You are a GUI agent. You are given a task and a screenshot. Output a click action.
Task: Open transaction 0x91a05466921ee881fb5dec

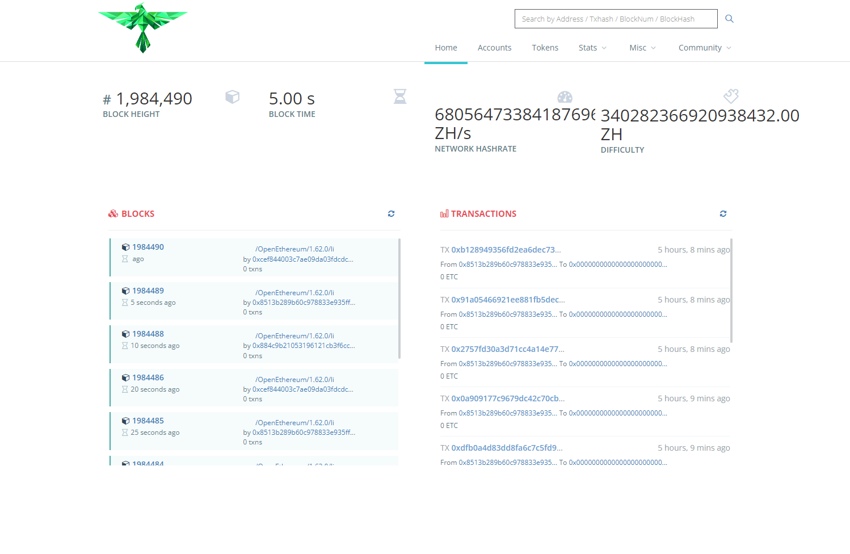point(508,300)
